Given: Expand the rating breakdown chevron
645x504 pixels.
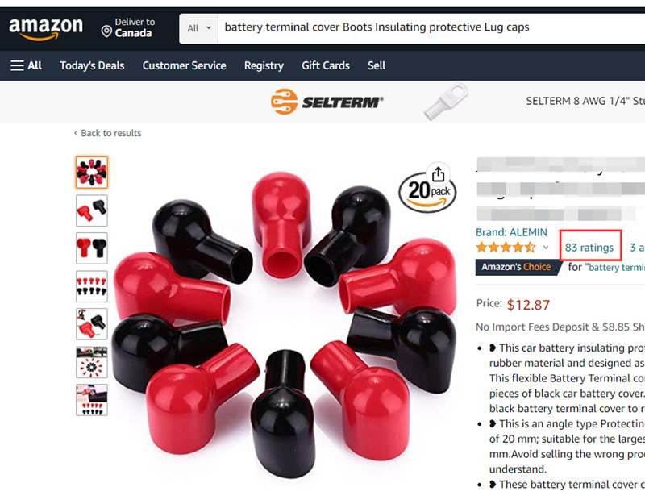Looking at the screenshot, I should pos(546,248).
